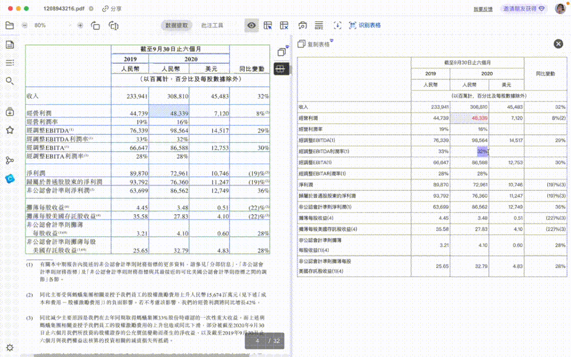Open settings gear at sidebar bottom

click(x=10, y=347)
